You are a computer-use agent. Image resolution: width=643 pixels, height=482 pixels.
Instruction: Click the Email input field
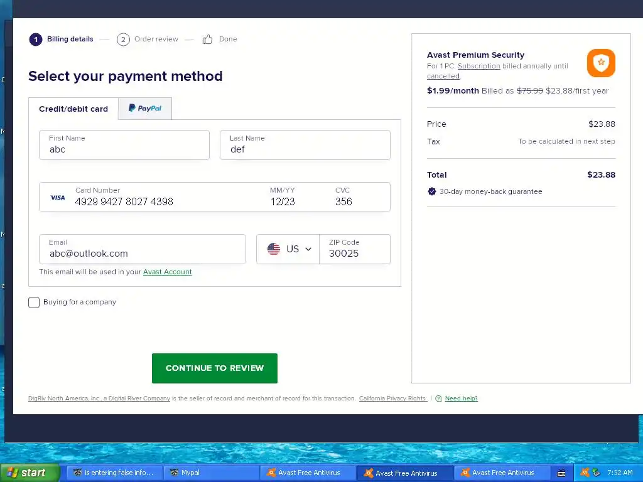click(143, 249)
